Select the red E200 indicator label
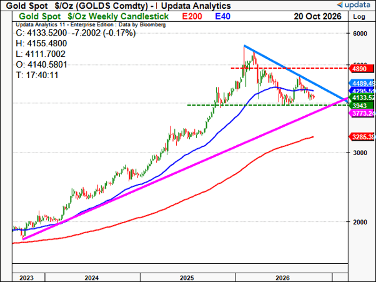This screenshot has width=376, height=282. pyautogui.click(x=192, y=16)
